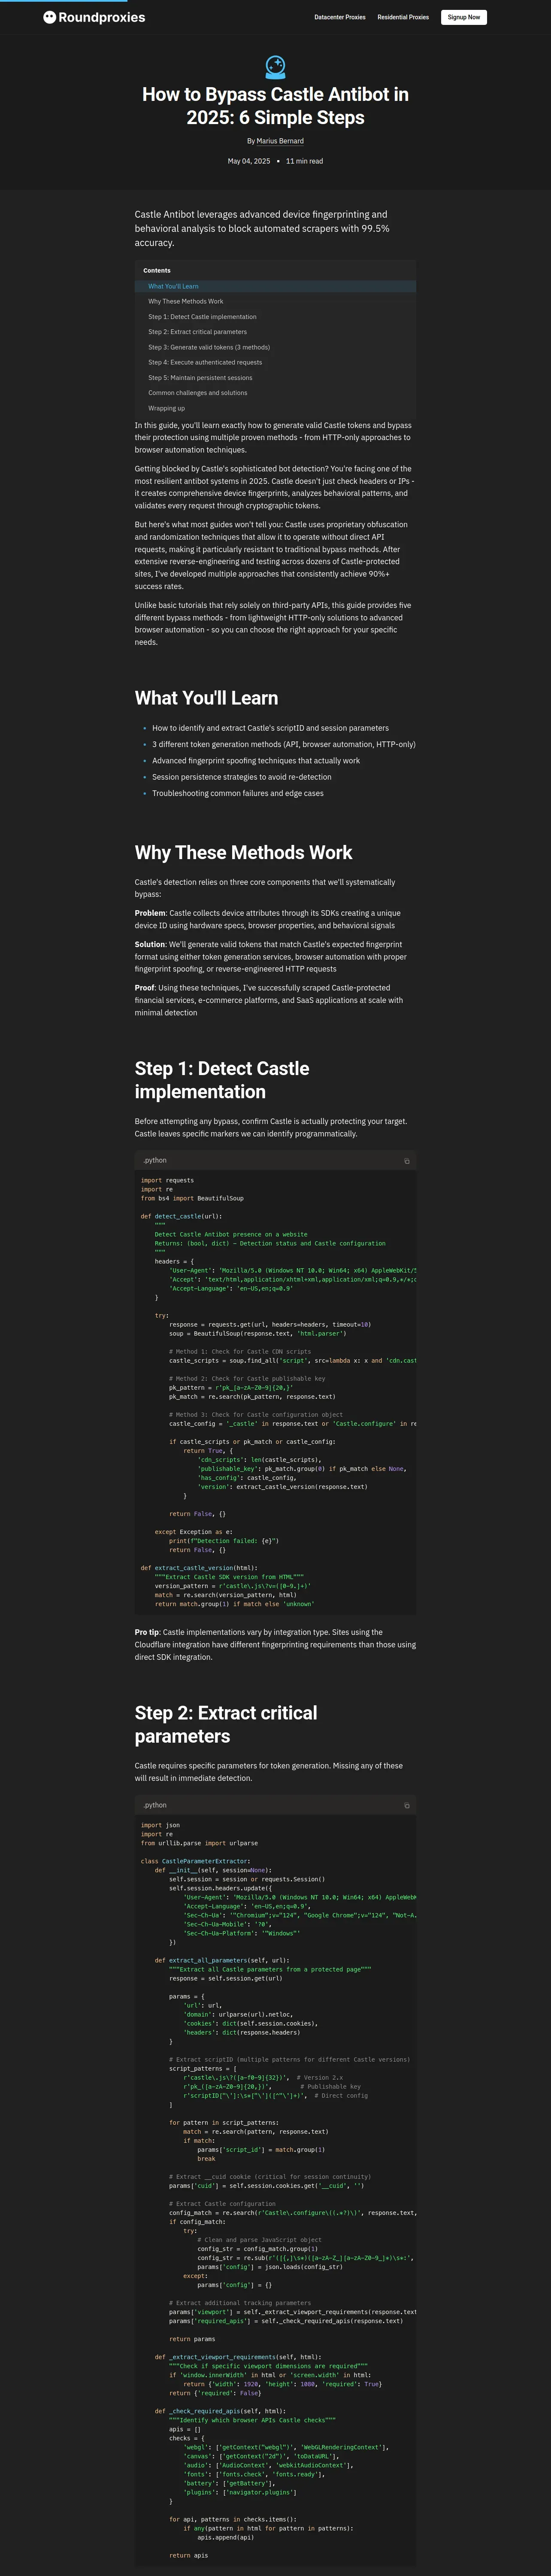
Task: Click the What You'll Learn heading
Action: [206, 698]
